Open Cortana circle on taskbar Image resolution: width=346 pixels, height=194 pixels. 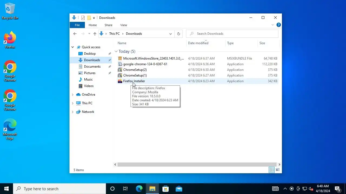112,189
